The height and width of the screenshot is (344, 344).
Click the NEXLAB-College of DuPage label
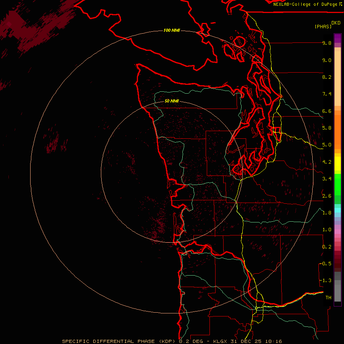click(x=306, y=4)
